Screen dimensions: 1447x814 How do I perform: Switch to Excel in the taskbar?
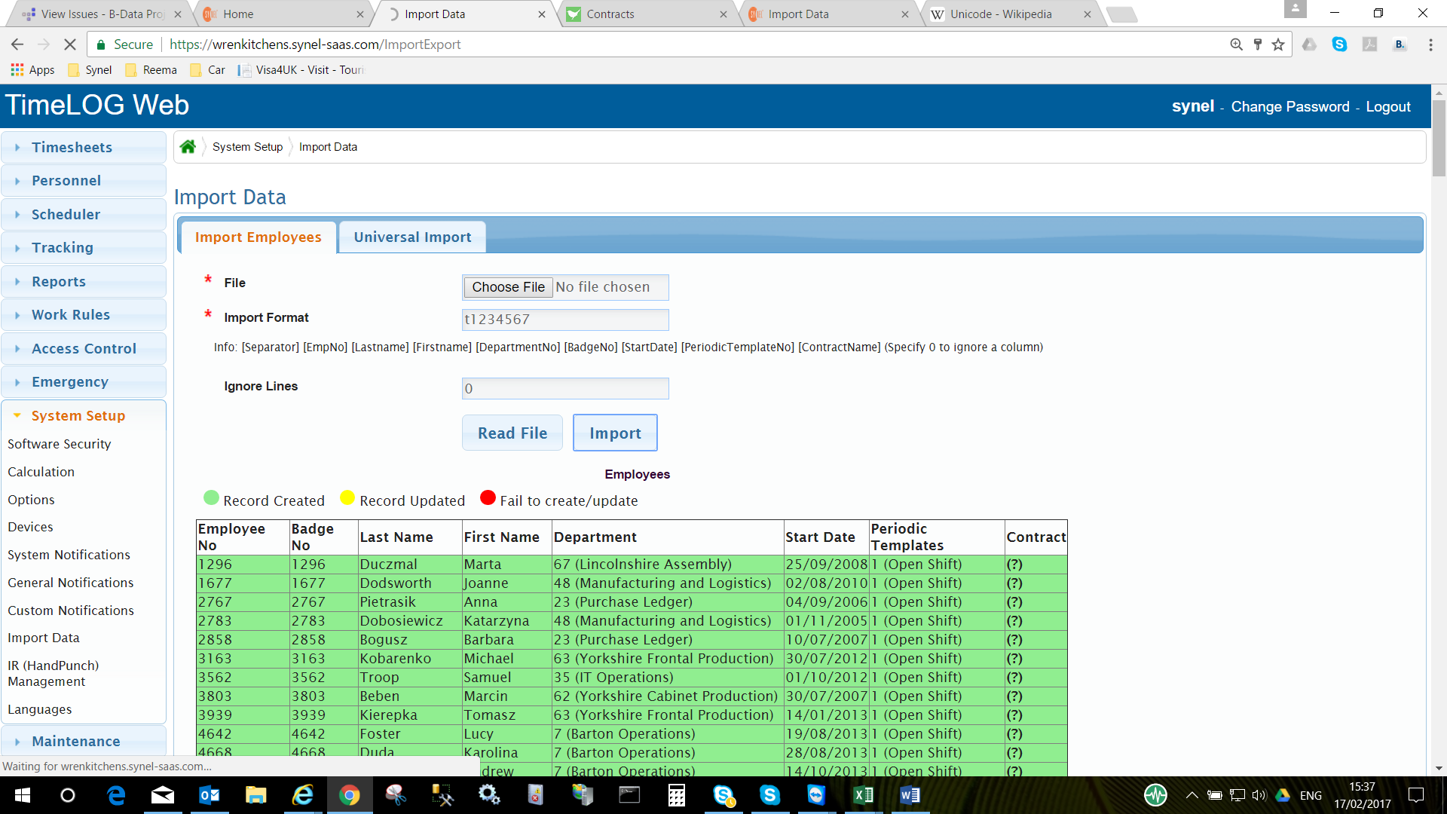click(x=863, y=795)
